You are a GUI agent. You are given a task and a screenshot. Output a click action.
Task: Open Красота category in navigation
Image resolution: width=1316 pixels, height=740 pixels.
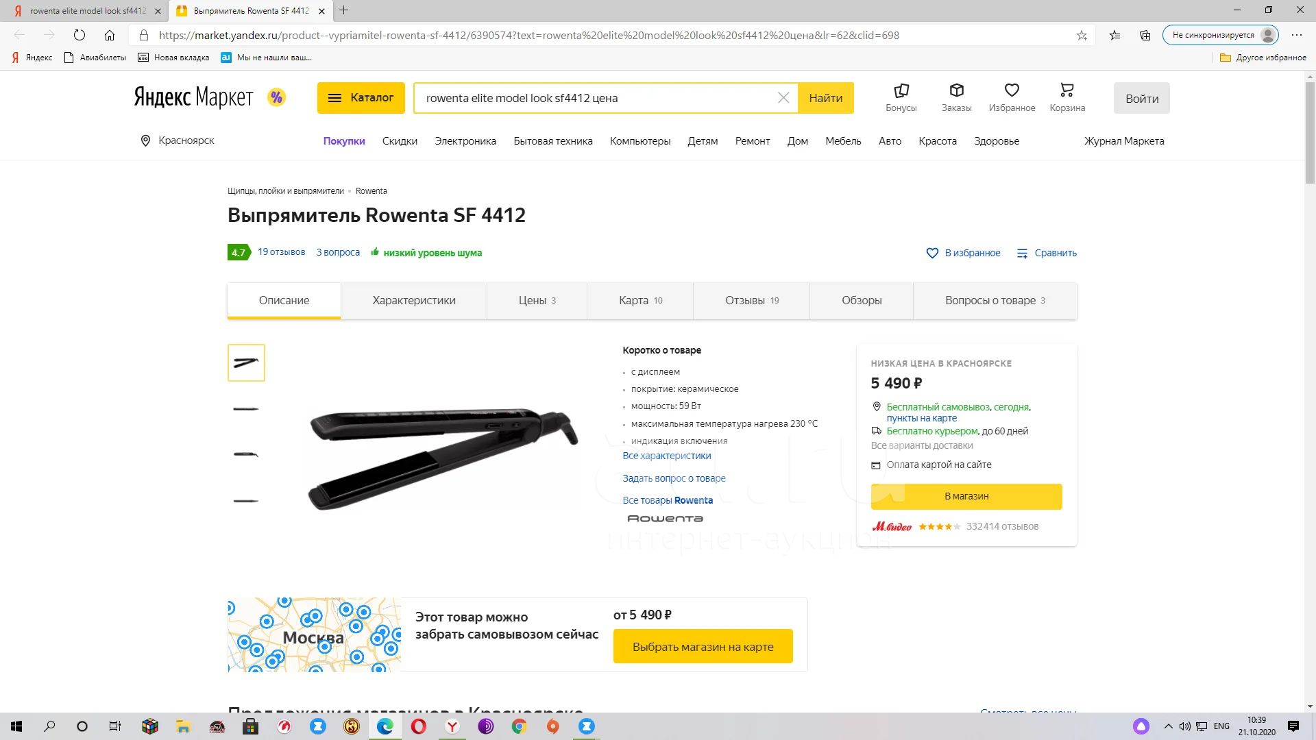click(x=938, y=141)
